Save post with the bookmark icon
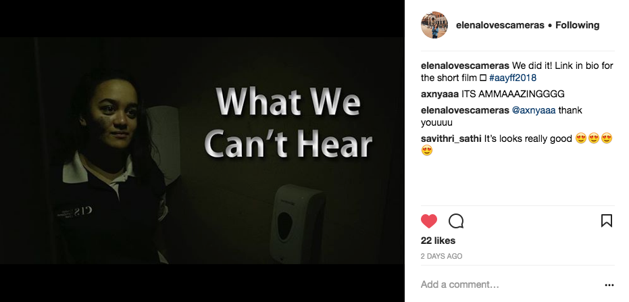 click(607, 220)
